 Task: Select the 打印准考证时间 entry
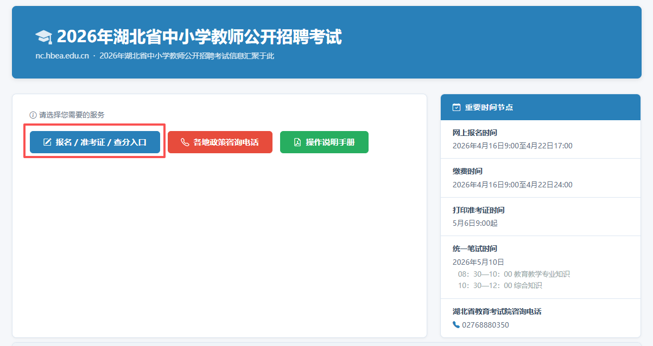pyautogui.click(x=478, y=210)
